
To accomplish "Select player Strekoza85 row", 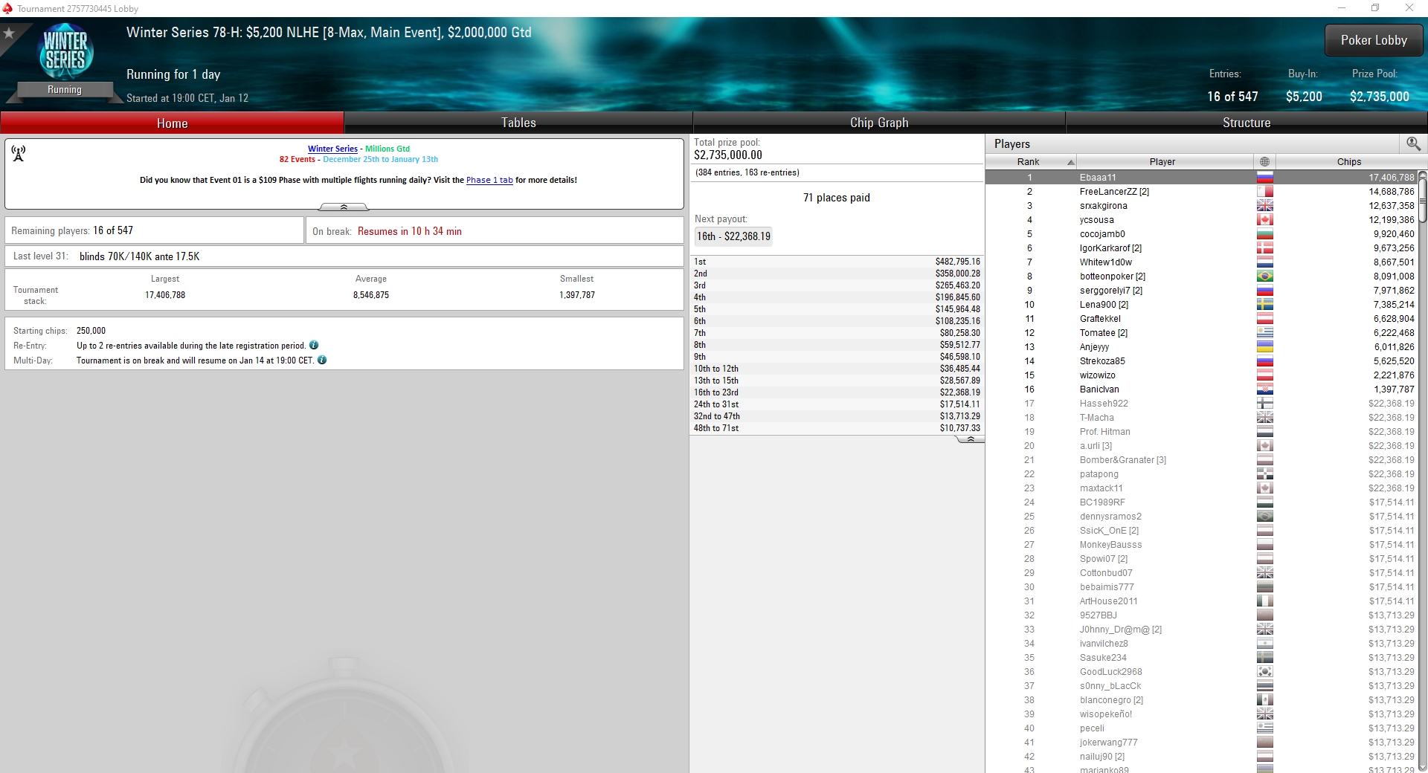I will coord(1202,361).
